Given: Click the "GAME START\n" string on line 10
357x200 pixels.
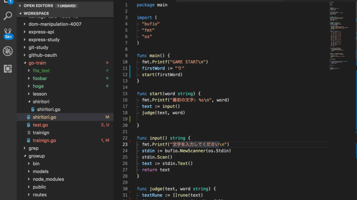Looking at the screenshot, I should click(188, 62).
